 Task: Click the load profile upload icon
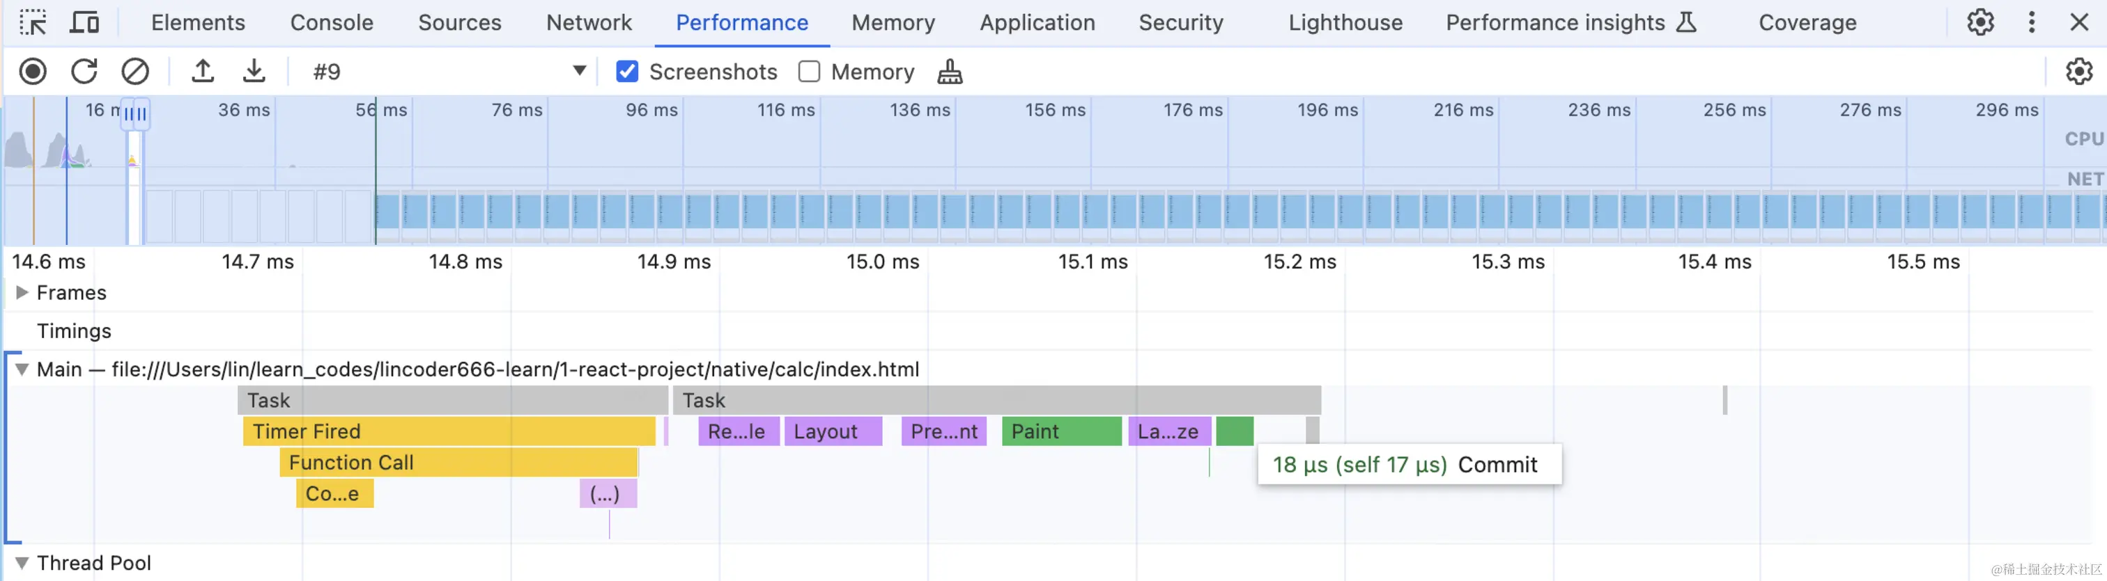(203, 72)
